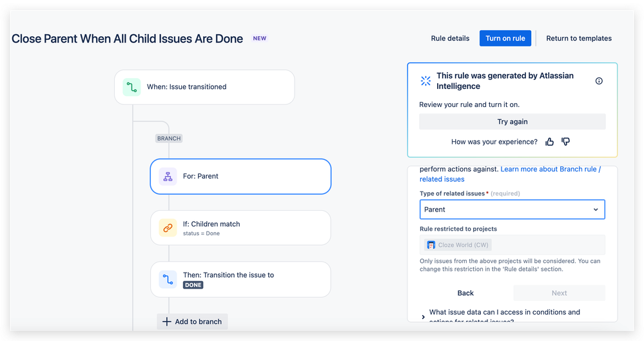Click 'status = Done' condition text
Screen dimensions: 644x341
click(x=201, y=233)
